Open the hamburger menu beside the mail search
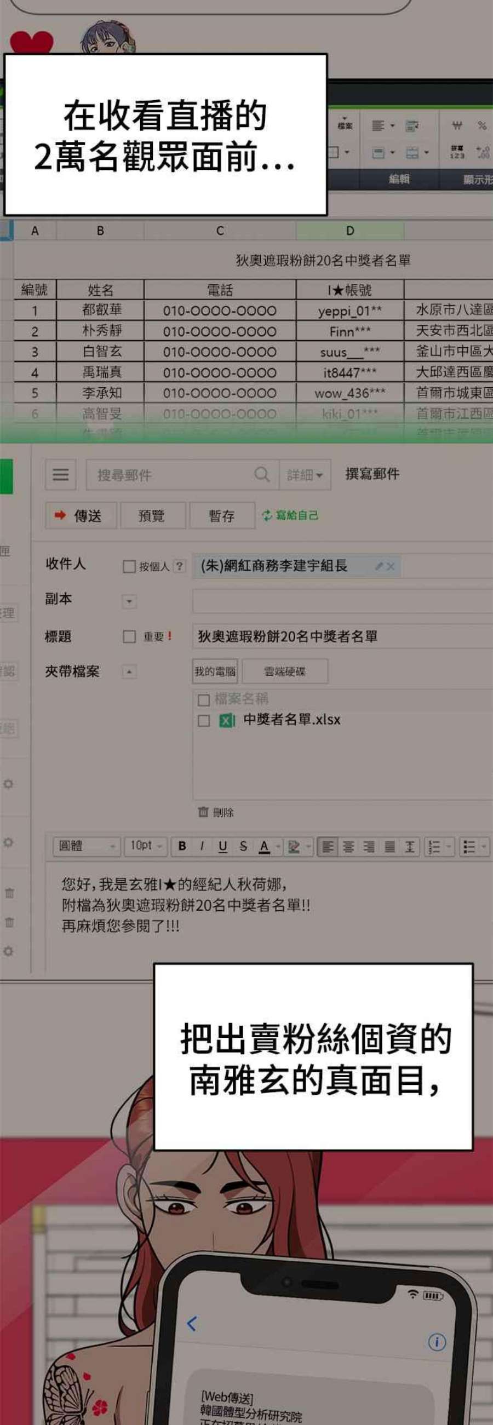 tap(60, 475)
